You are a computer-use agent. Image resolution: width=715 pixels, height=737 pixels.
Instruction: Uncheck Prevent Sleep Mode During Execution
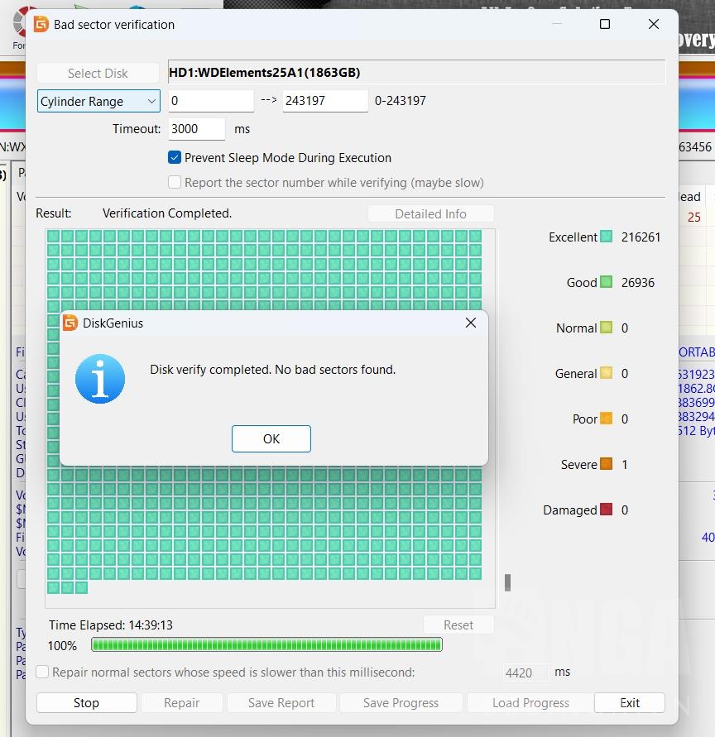click(175, 158)
